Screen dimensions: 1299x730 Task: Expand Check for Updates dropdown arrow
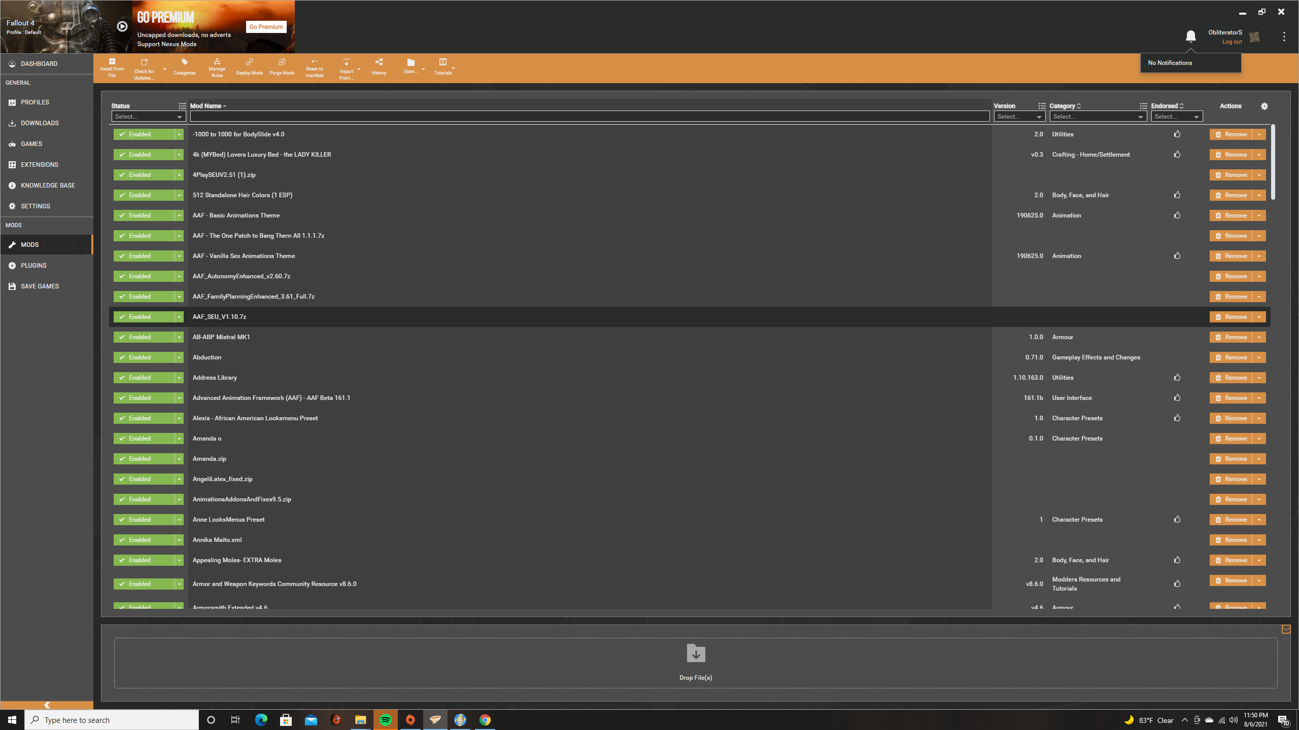[164, 69]
